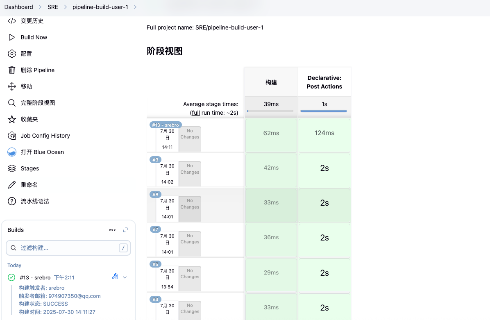This screenshot has width=490, height=320.
Task: Open Job Config History from sidebar
Action: pos(45,136)
